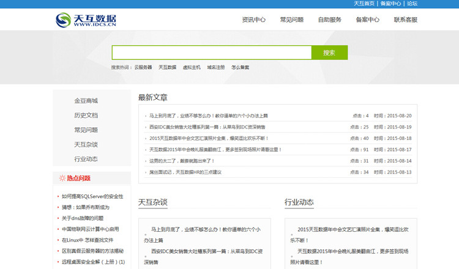The height and width of the screenshot is (269, 459).
Task: Click inside the search input box
Action: (x=211, y=53)
